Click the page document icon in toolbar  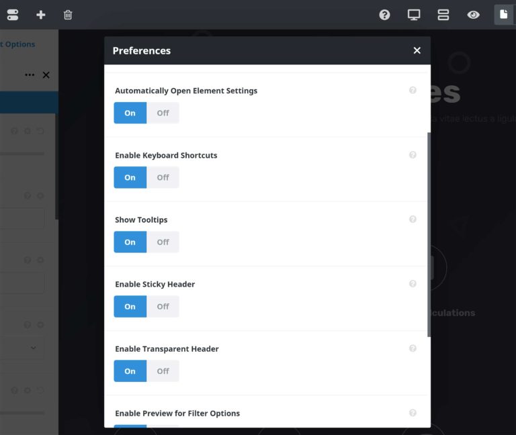click(503, 15)
